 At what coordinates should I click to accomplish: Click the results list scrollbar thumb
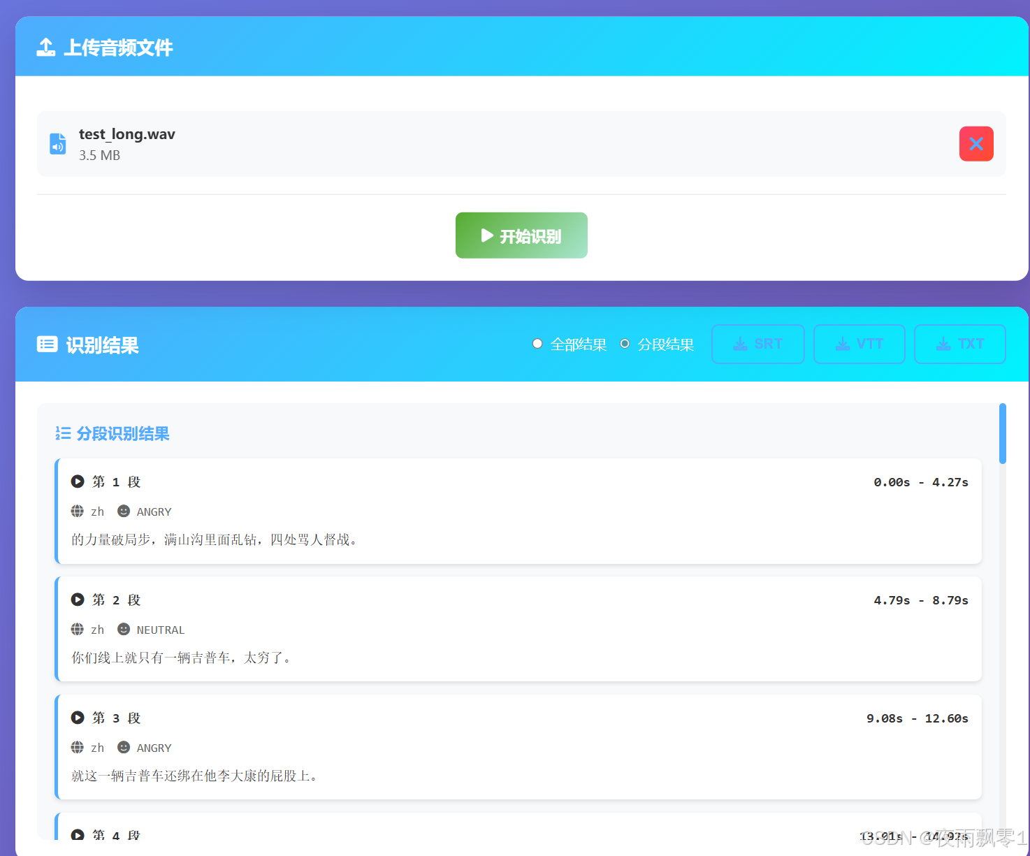tap(1003, 433)
